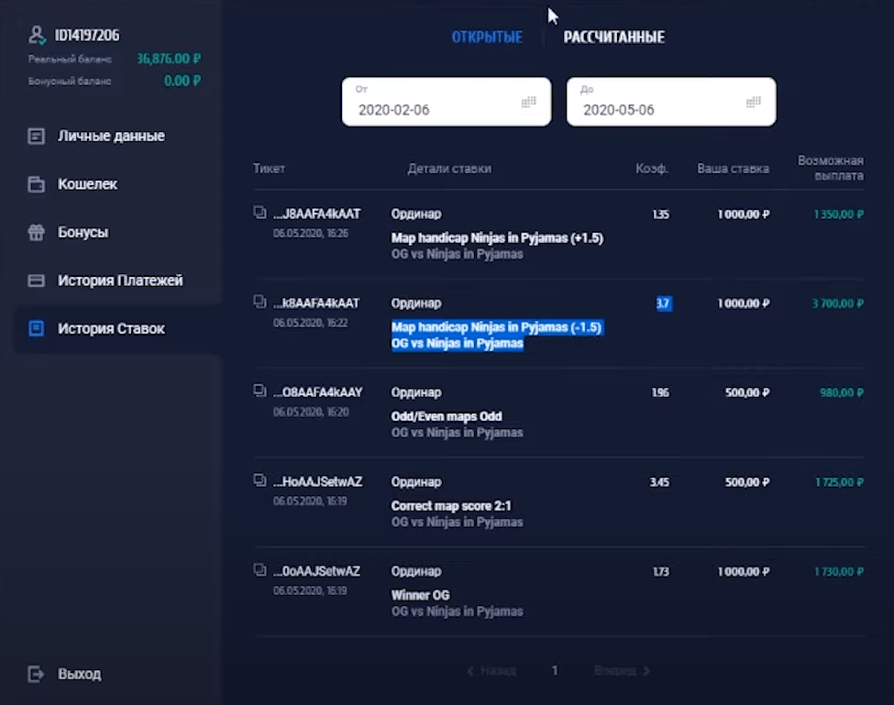Click timestamp 06.05.2020, 16:22
The height and width of the screenshot is (705, 894).
point(311,323)
